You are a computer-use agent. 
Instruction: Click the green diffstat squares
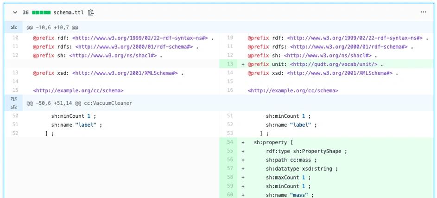click(x=41, y=13)
